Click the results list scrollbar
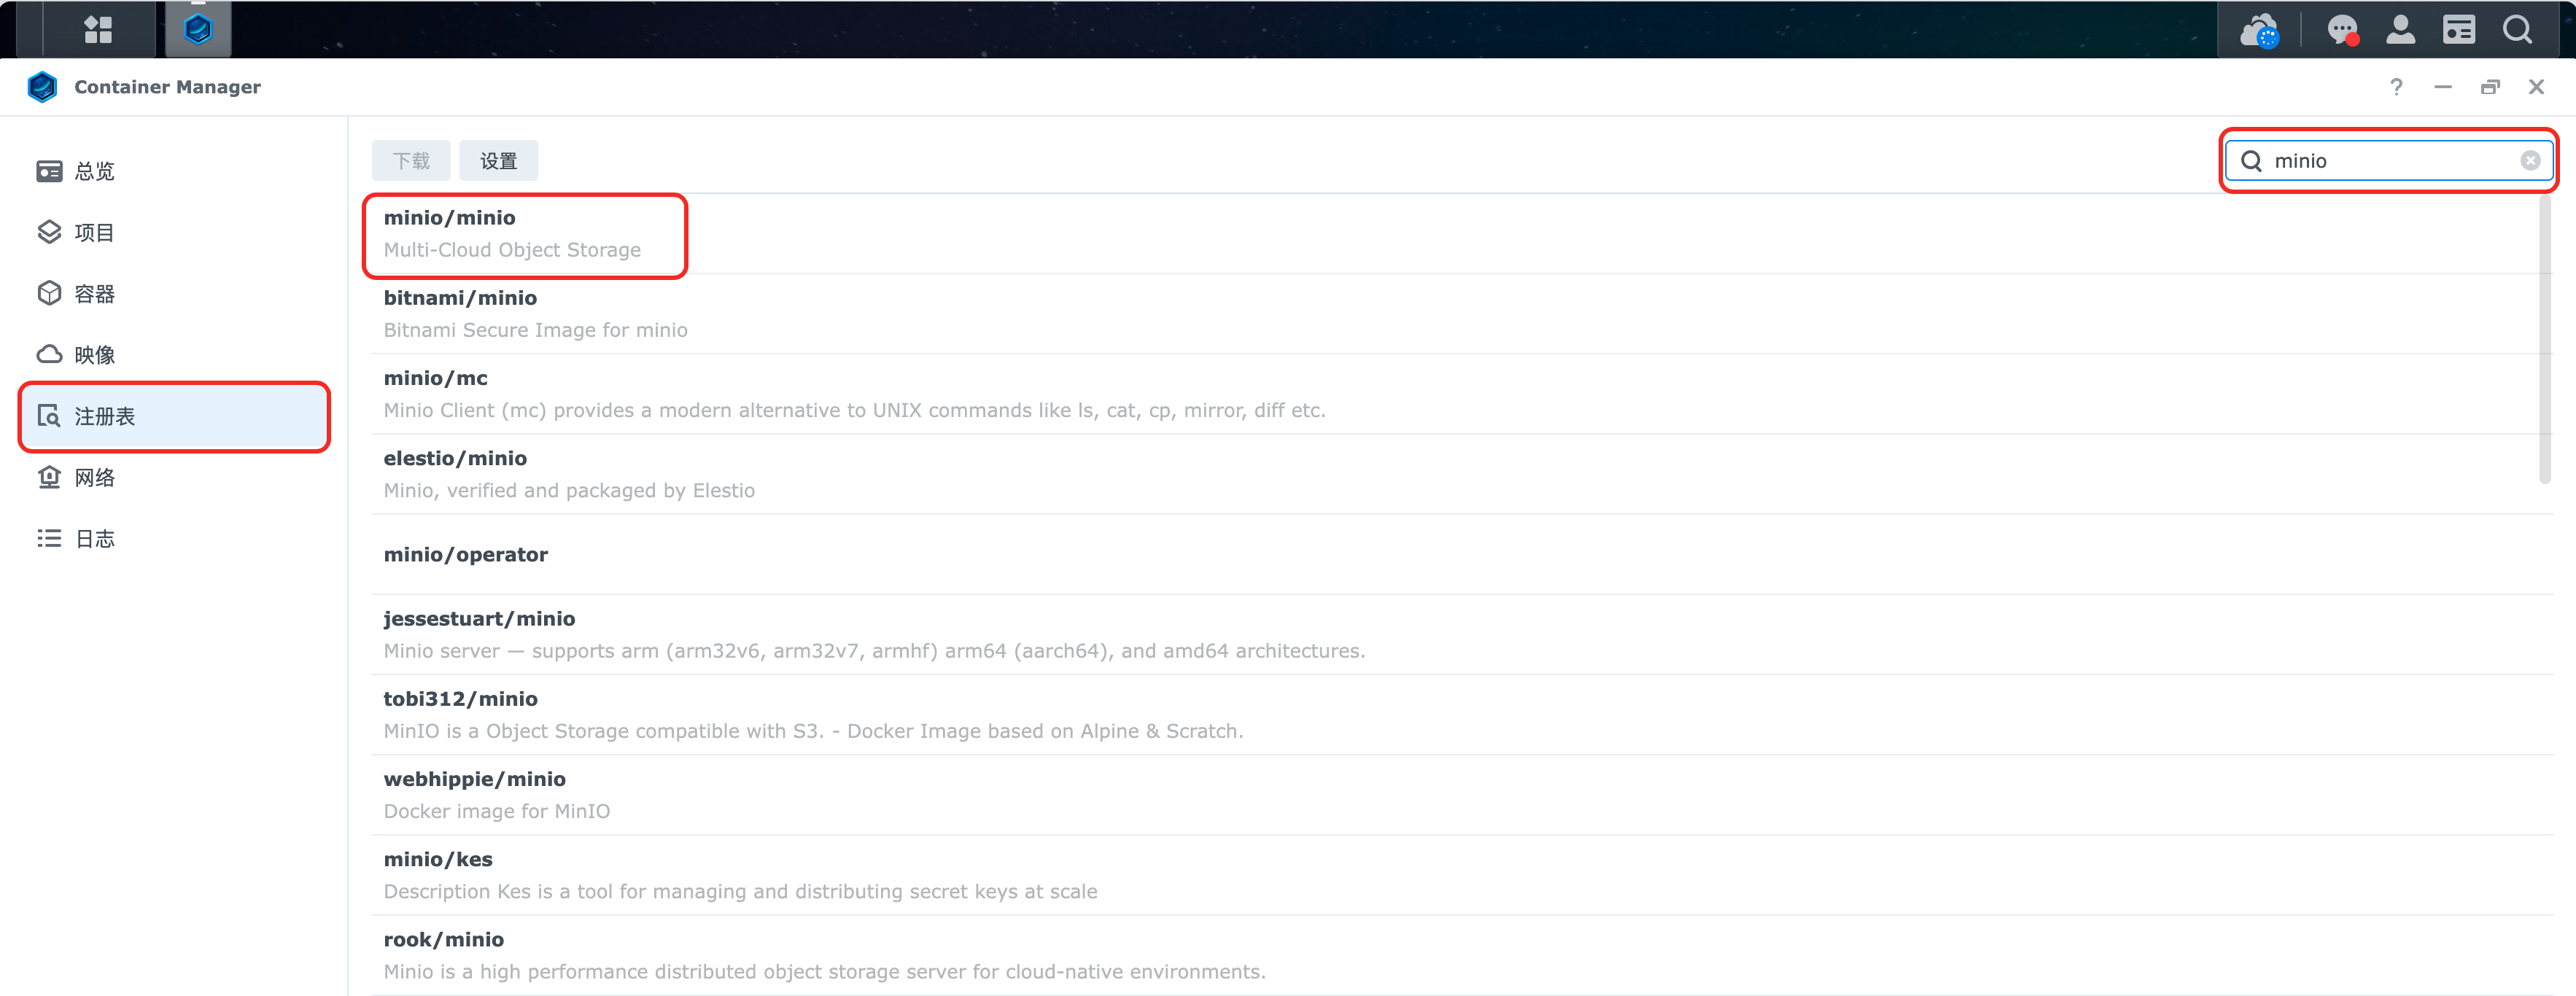The width and height of the screenshot is (2576, 996). [x=2545, y=340]
